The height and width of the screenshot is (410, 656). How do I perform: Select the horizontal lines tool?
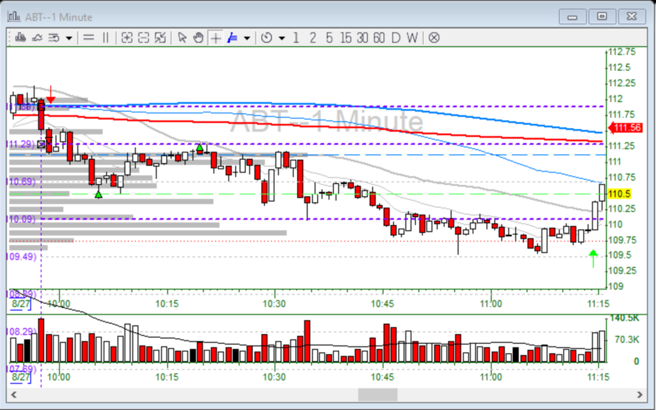(89, 37)
